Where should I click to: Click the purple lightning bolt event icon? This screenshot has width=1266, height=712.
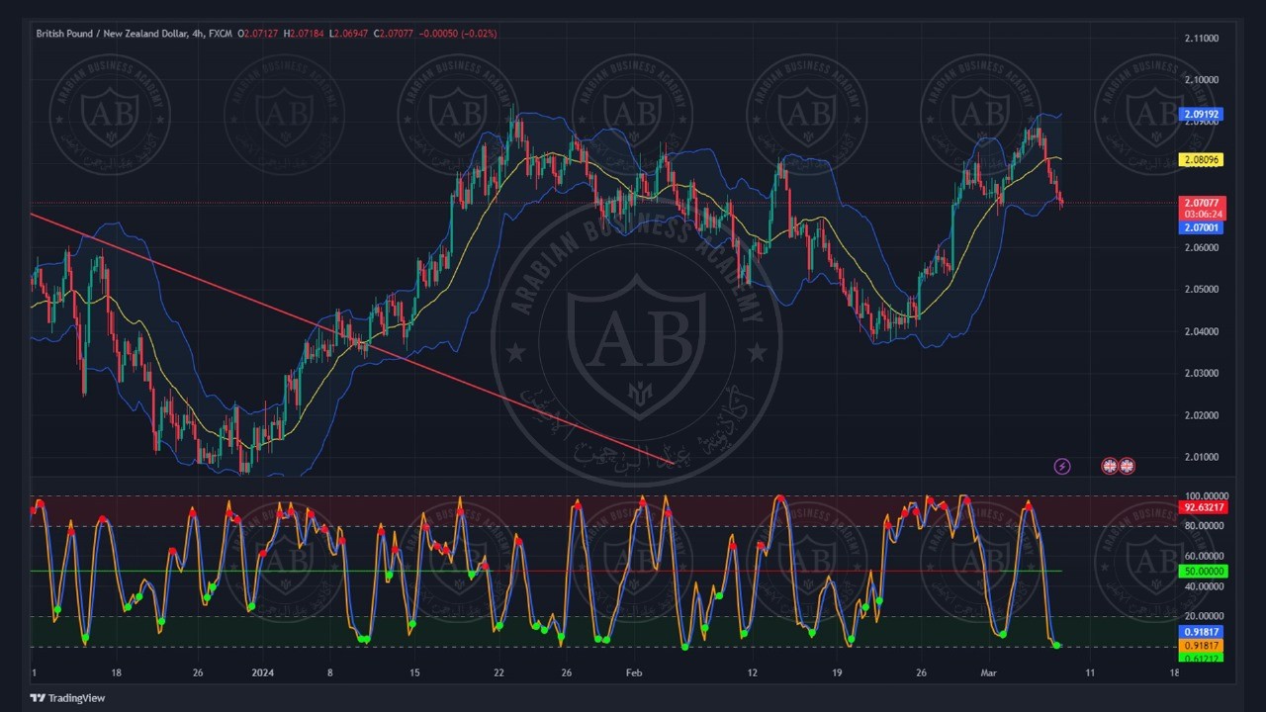pyautogui.click(x=1061, y=466)
